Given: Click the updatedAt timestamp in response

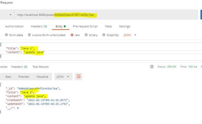Looking at the screenshot, I should coord(48,104).
